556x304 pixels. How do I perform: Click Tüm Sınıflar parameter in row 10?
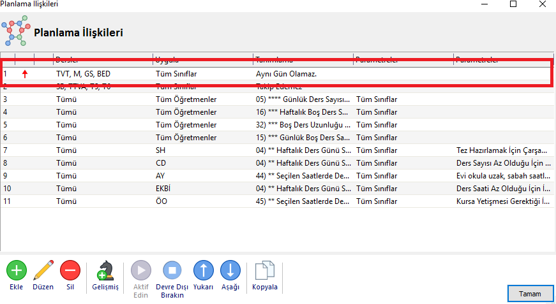point(377,189)
